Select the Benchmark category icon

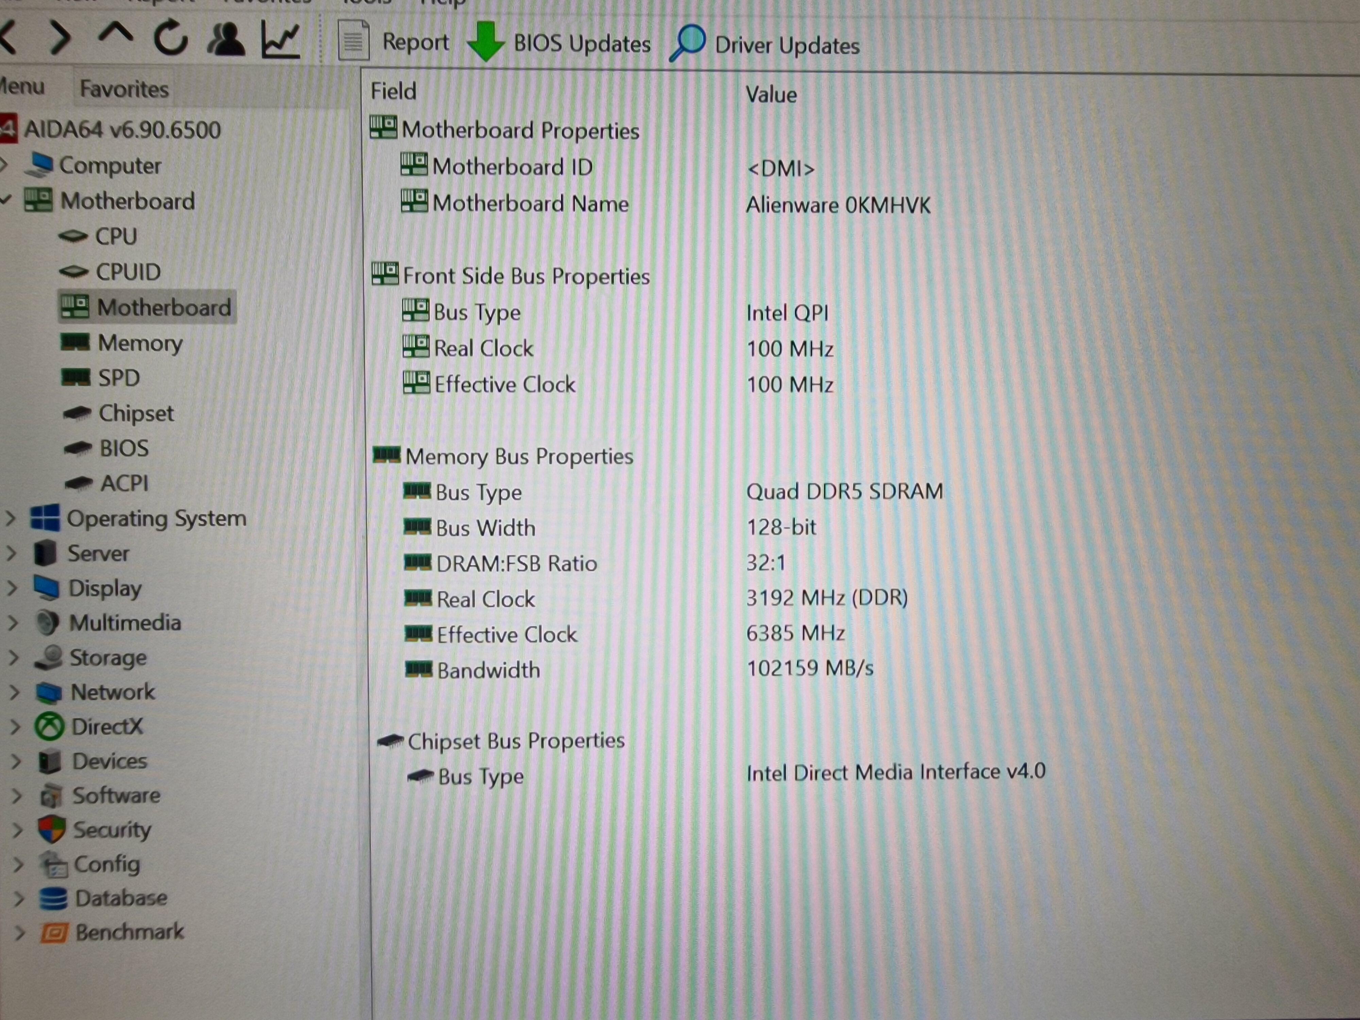(x=54, y=933)
